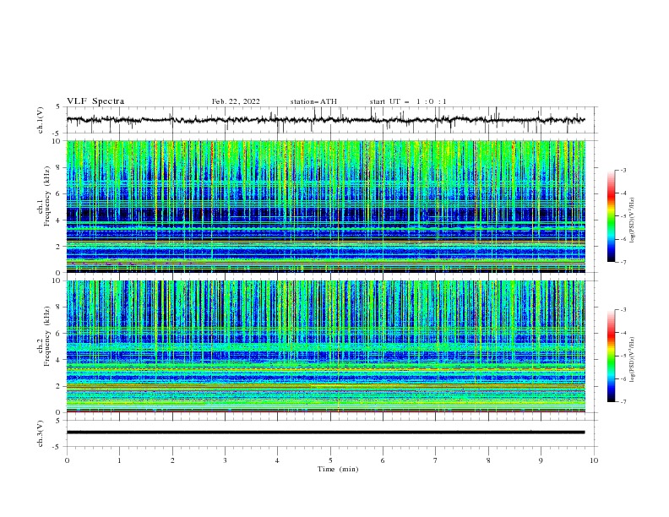
Task: Click the VLF Spectra title text
Action: (x=95, y=101)
